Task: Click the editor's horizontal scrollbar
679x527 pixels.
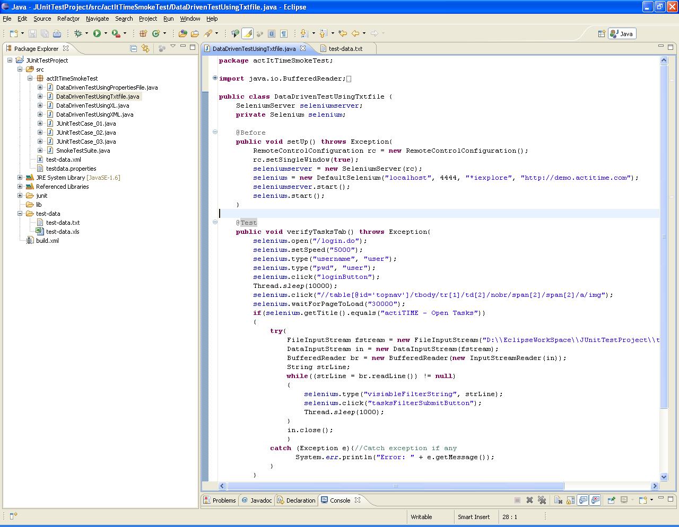Action: [395, 486]
